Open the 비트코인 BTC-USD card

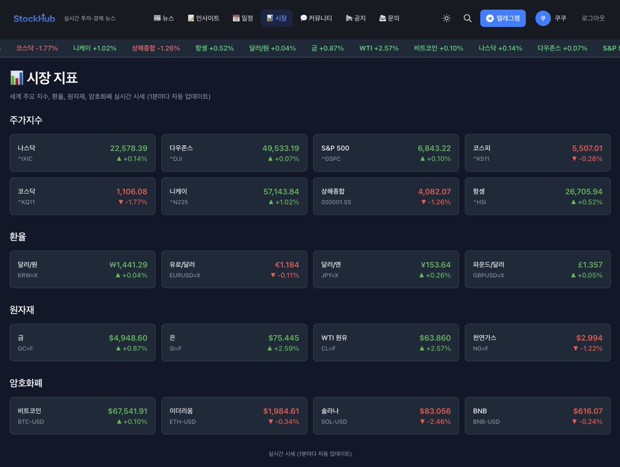83,416
